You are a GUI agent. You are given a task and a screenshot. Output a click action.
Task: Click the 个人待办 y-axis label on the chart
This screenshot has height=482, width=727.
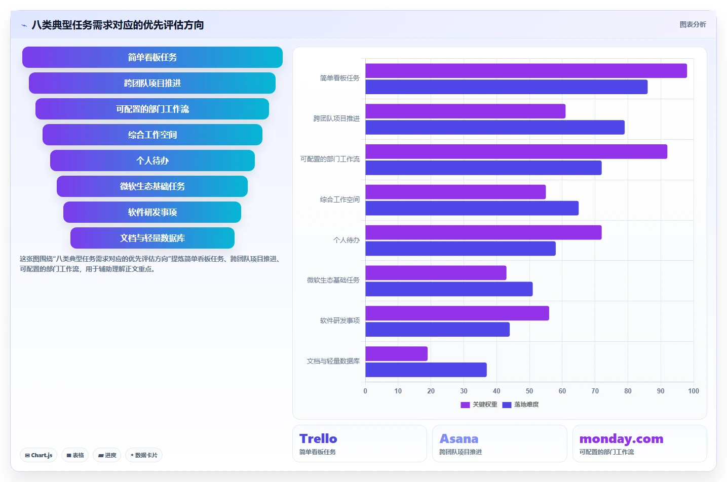pos(347,240)
